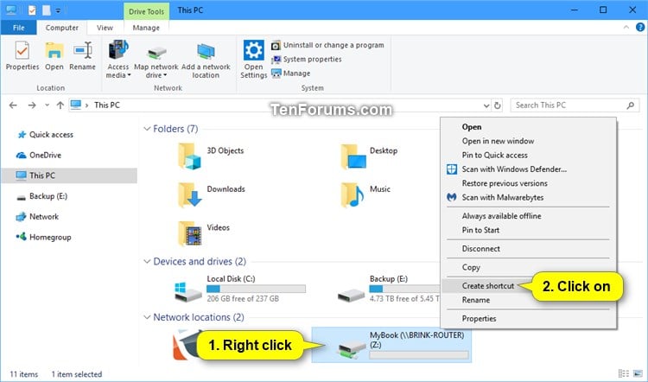648x382 pixels.
Task: Collapse the ribbon with the chevron
Action: pyautogui.click(x=626, y=28)
